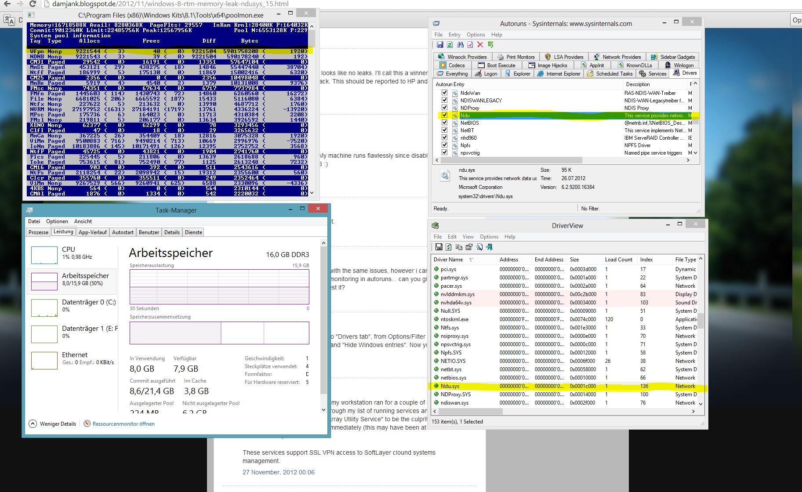
Task: Sort DriverView by Driver Name column header
Action: pyautogui.click(x=464, y=260)
